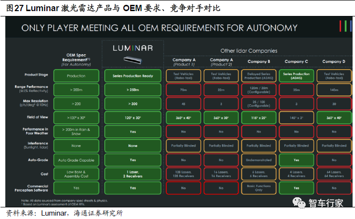Click the 'Interference' row label
Image resolution: width=355 pixels, height=219 pixels.
point(36,145)
